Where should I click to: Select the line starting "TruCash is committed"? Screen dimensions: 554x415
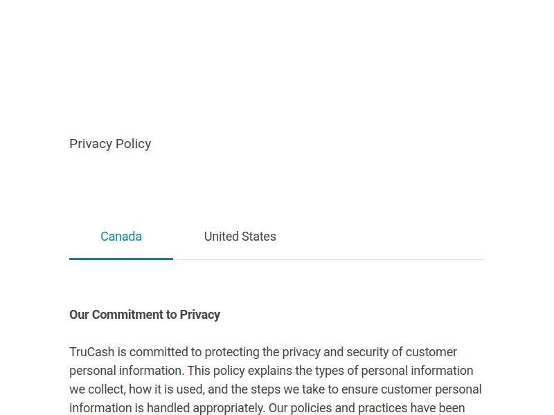pos(263,352)
